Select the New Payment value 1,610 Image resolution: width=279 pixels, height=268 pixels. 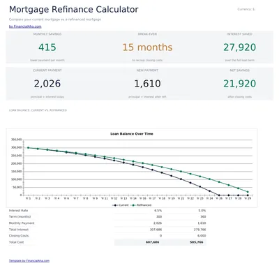(147, 84)
